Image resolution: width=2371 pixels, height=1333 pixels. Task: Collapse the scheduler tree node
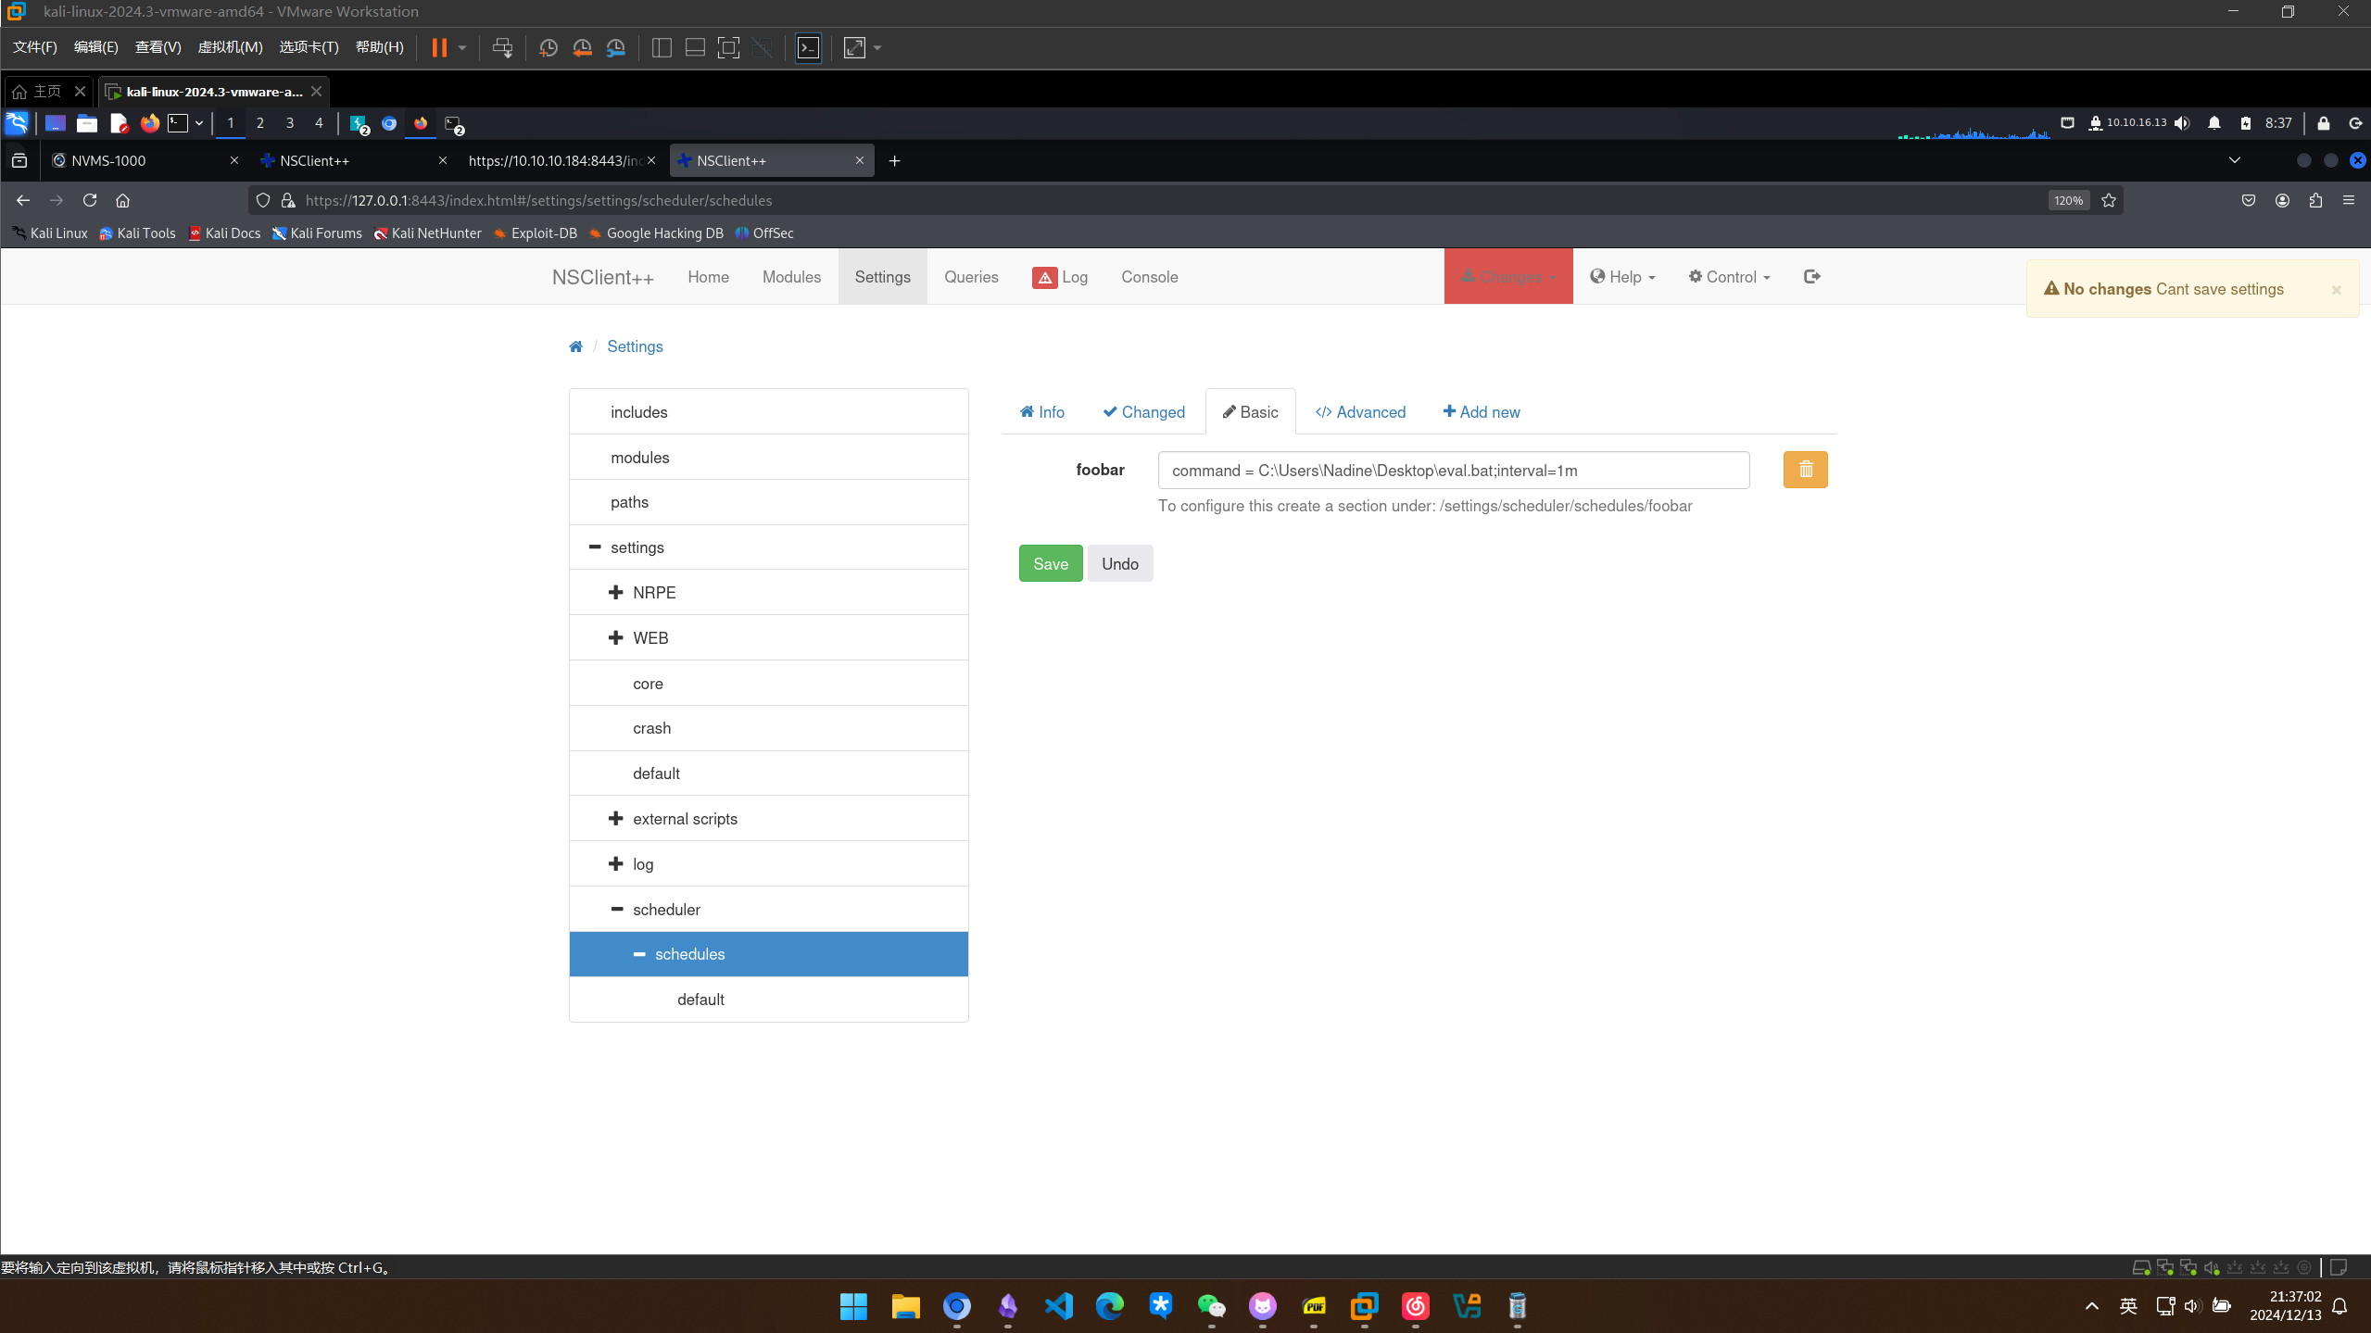click(x=617, y=910)
